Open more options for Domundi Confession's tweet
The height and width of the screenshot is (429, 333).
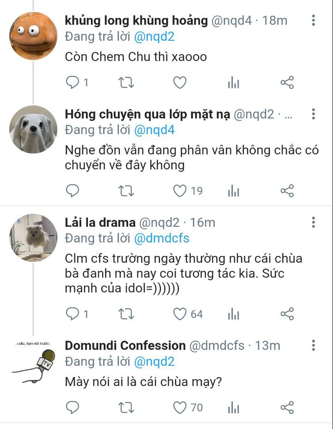click(314, 345)
